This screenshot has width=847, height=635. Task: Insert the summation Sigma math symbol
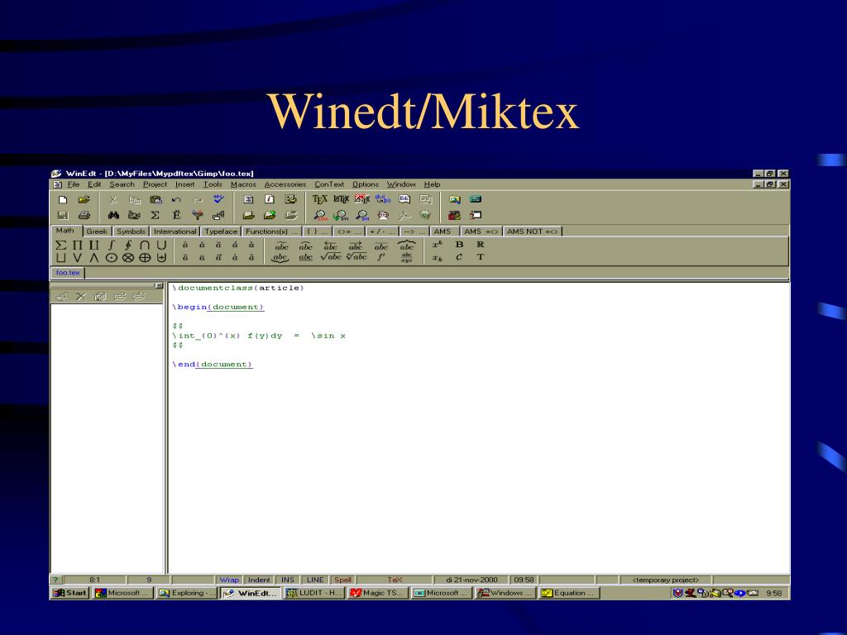60,245
